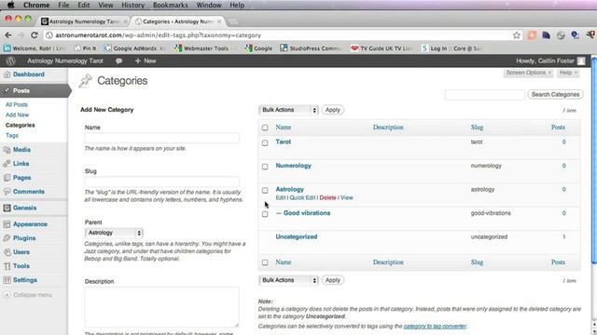The image size is (597, 335).
Task: Open the History menu
Action: [132, 5]
